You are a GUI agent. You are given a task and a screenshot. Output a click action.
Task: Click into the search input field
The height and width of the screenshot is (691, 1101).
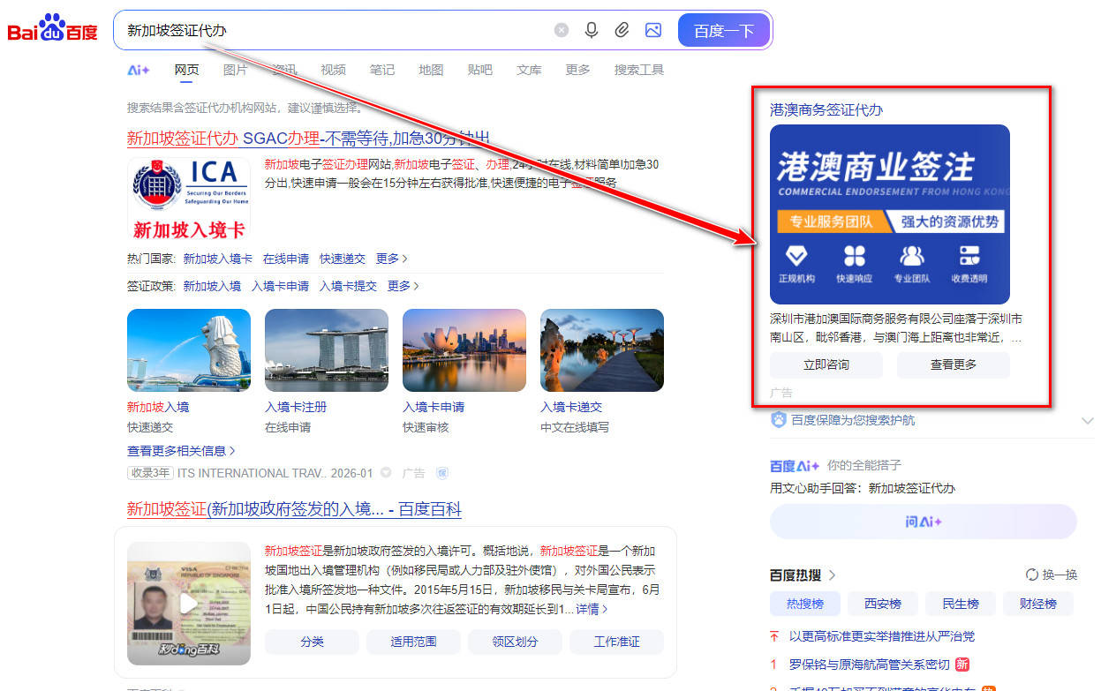point(336,31)
